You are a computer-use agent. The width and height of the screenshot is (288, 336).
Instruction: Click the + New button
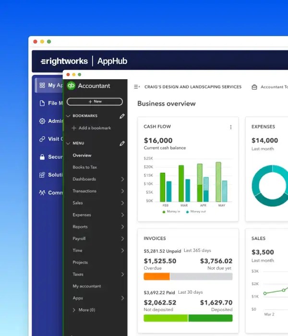95,102
